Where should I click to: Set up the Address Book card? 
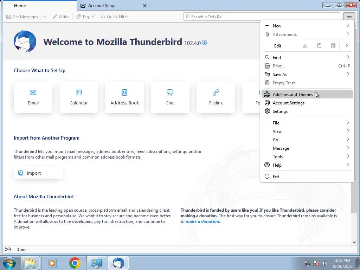click(x=124, y=97)
